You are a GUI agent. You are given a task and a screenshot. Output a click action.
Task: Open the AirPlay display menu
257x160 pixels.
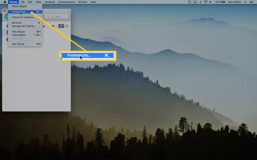click(x=195, y=2)
